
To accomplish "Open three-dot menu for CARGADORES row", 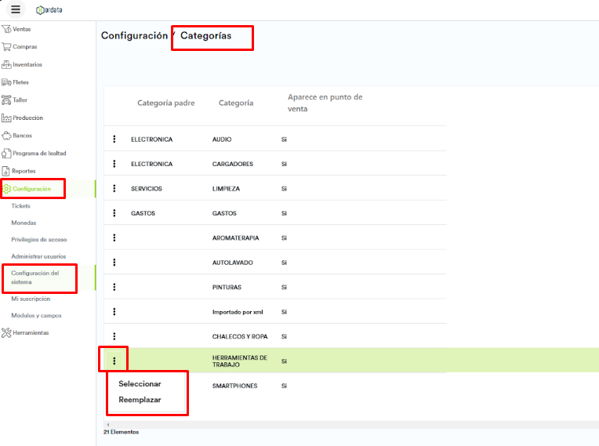I will [x=114, y=164].
